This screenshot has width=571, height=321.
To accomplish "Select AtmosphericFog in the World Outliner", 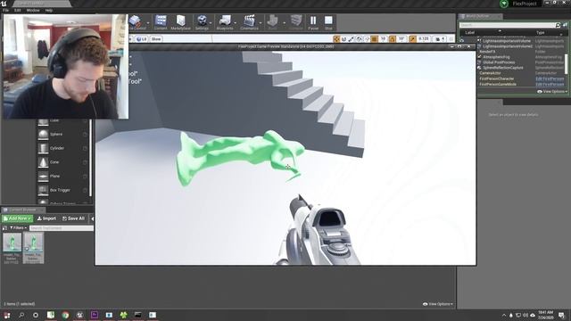I will (x=496, y=57).
